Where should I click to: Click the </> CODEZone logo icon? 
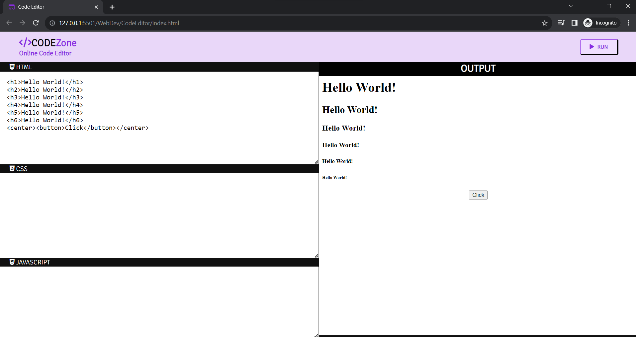coord(25,42)
